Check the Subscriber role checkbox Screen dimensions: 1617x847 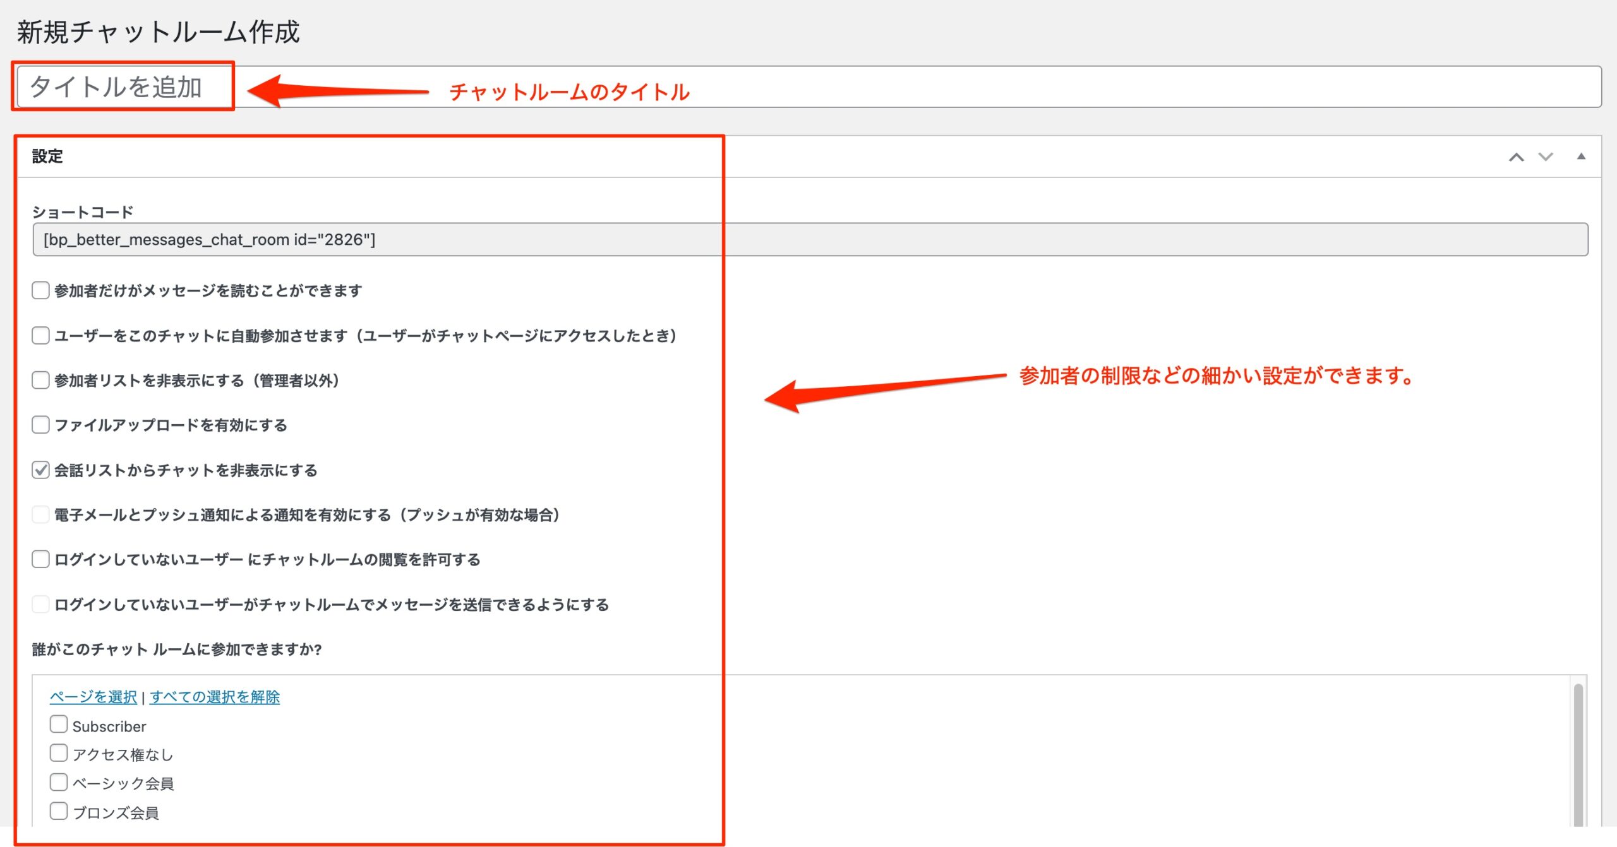tap(59, 725)
